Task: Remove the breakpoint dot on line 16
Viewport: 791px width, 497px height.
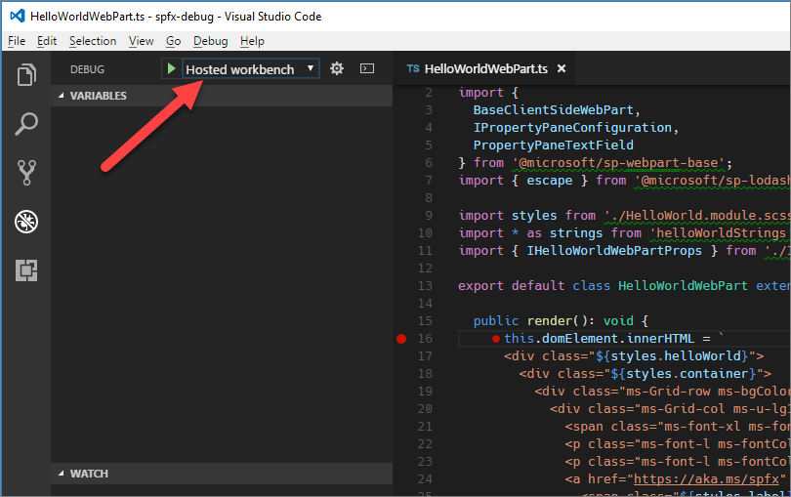Action: [x=401, y=339]
